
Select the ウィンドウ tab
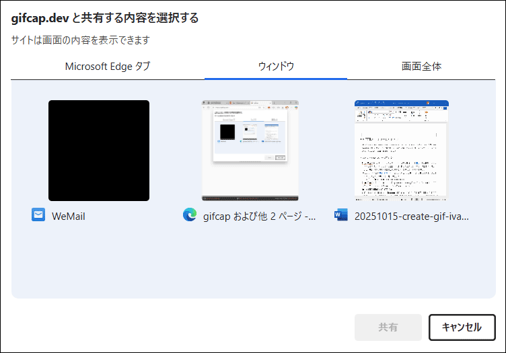click(x=276, y=67)
